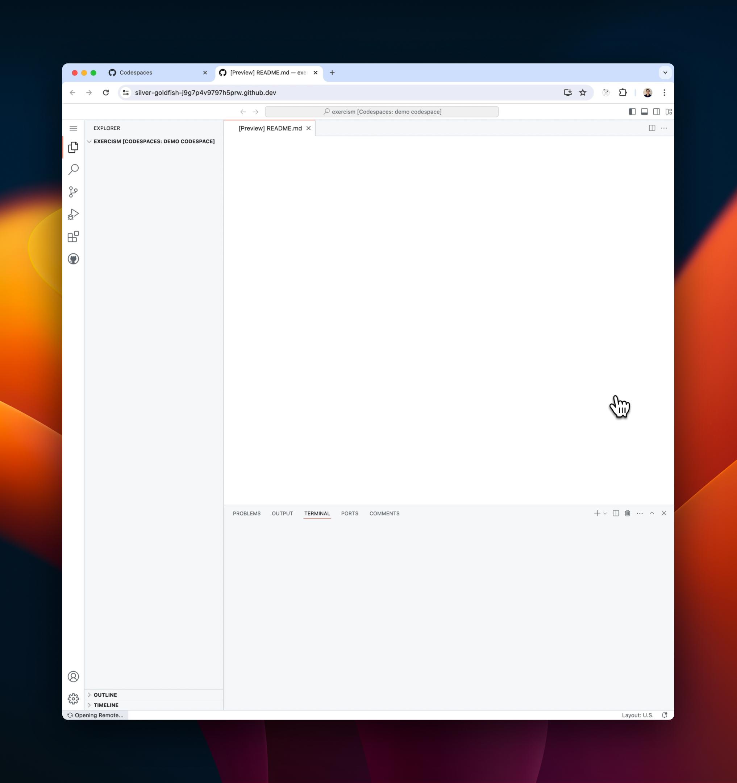Click Layout: U.S. status item
737x783 pixels.
coord(637,715)
